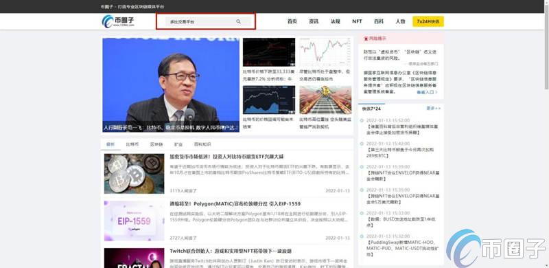Open the white red-green price chart thumbnail
This screenshot has width=549, height=268.
[325, 52]
